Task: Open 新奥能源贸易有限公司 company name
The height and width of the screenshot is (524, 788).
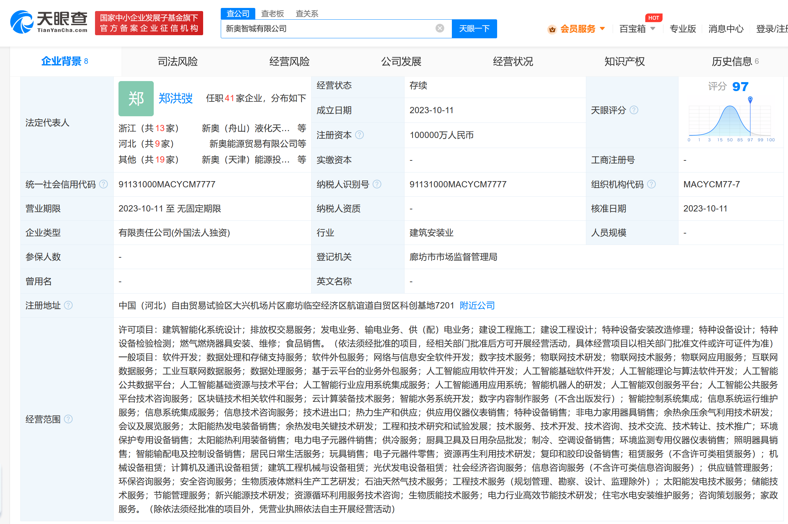Action: click(254, 144)
